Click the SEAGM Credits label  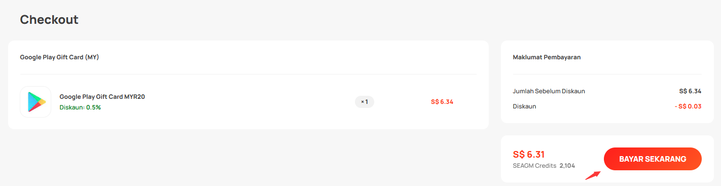[x=535, y=166]
